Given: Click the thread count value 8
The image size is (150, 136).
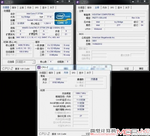Looking at the screenshot, I should (x=68, y=62).
